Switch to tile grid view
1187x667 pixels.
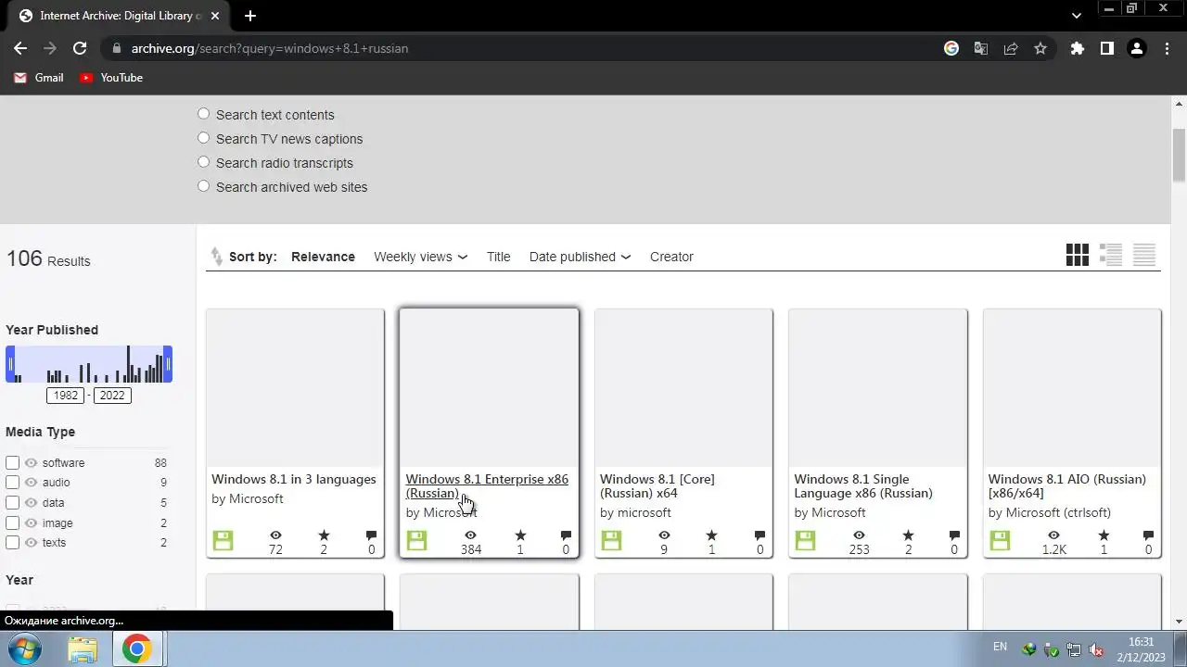tap(1078, 255)
